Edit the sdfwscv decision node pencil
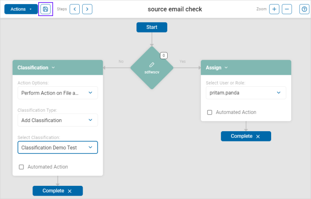 pos(152,65)
